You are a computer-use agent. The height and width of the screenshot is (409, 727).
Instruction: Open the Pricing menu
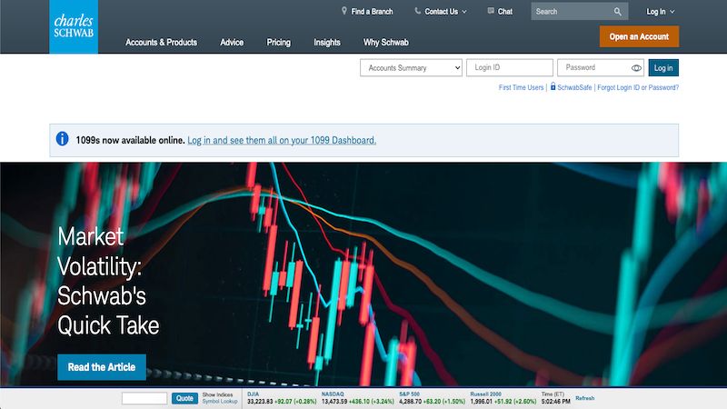click(279, 42)
